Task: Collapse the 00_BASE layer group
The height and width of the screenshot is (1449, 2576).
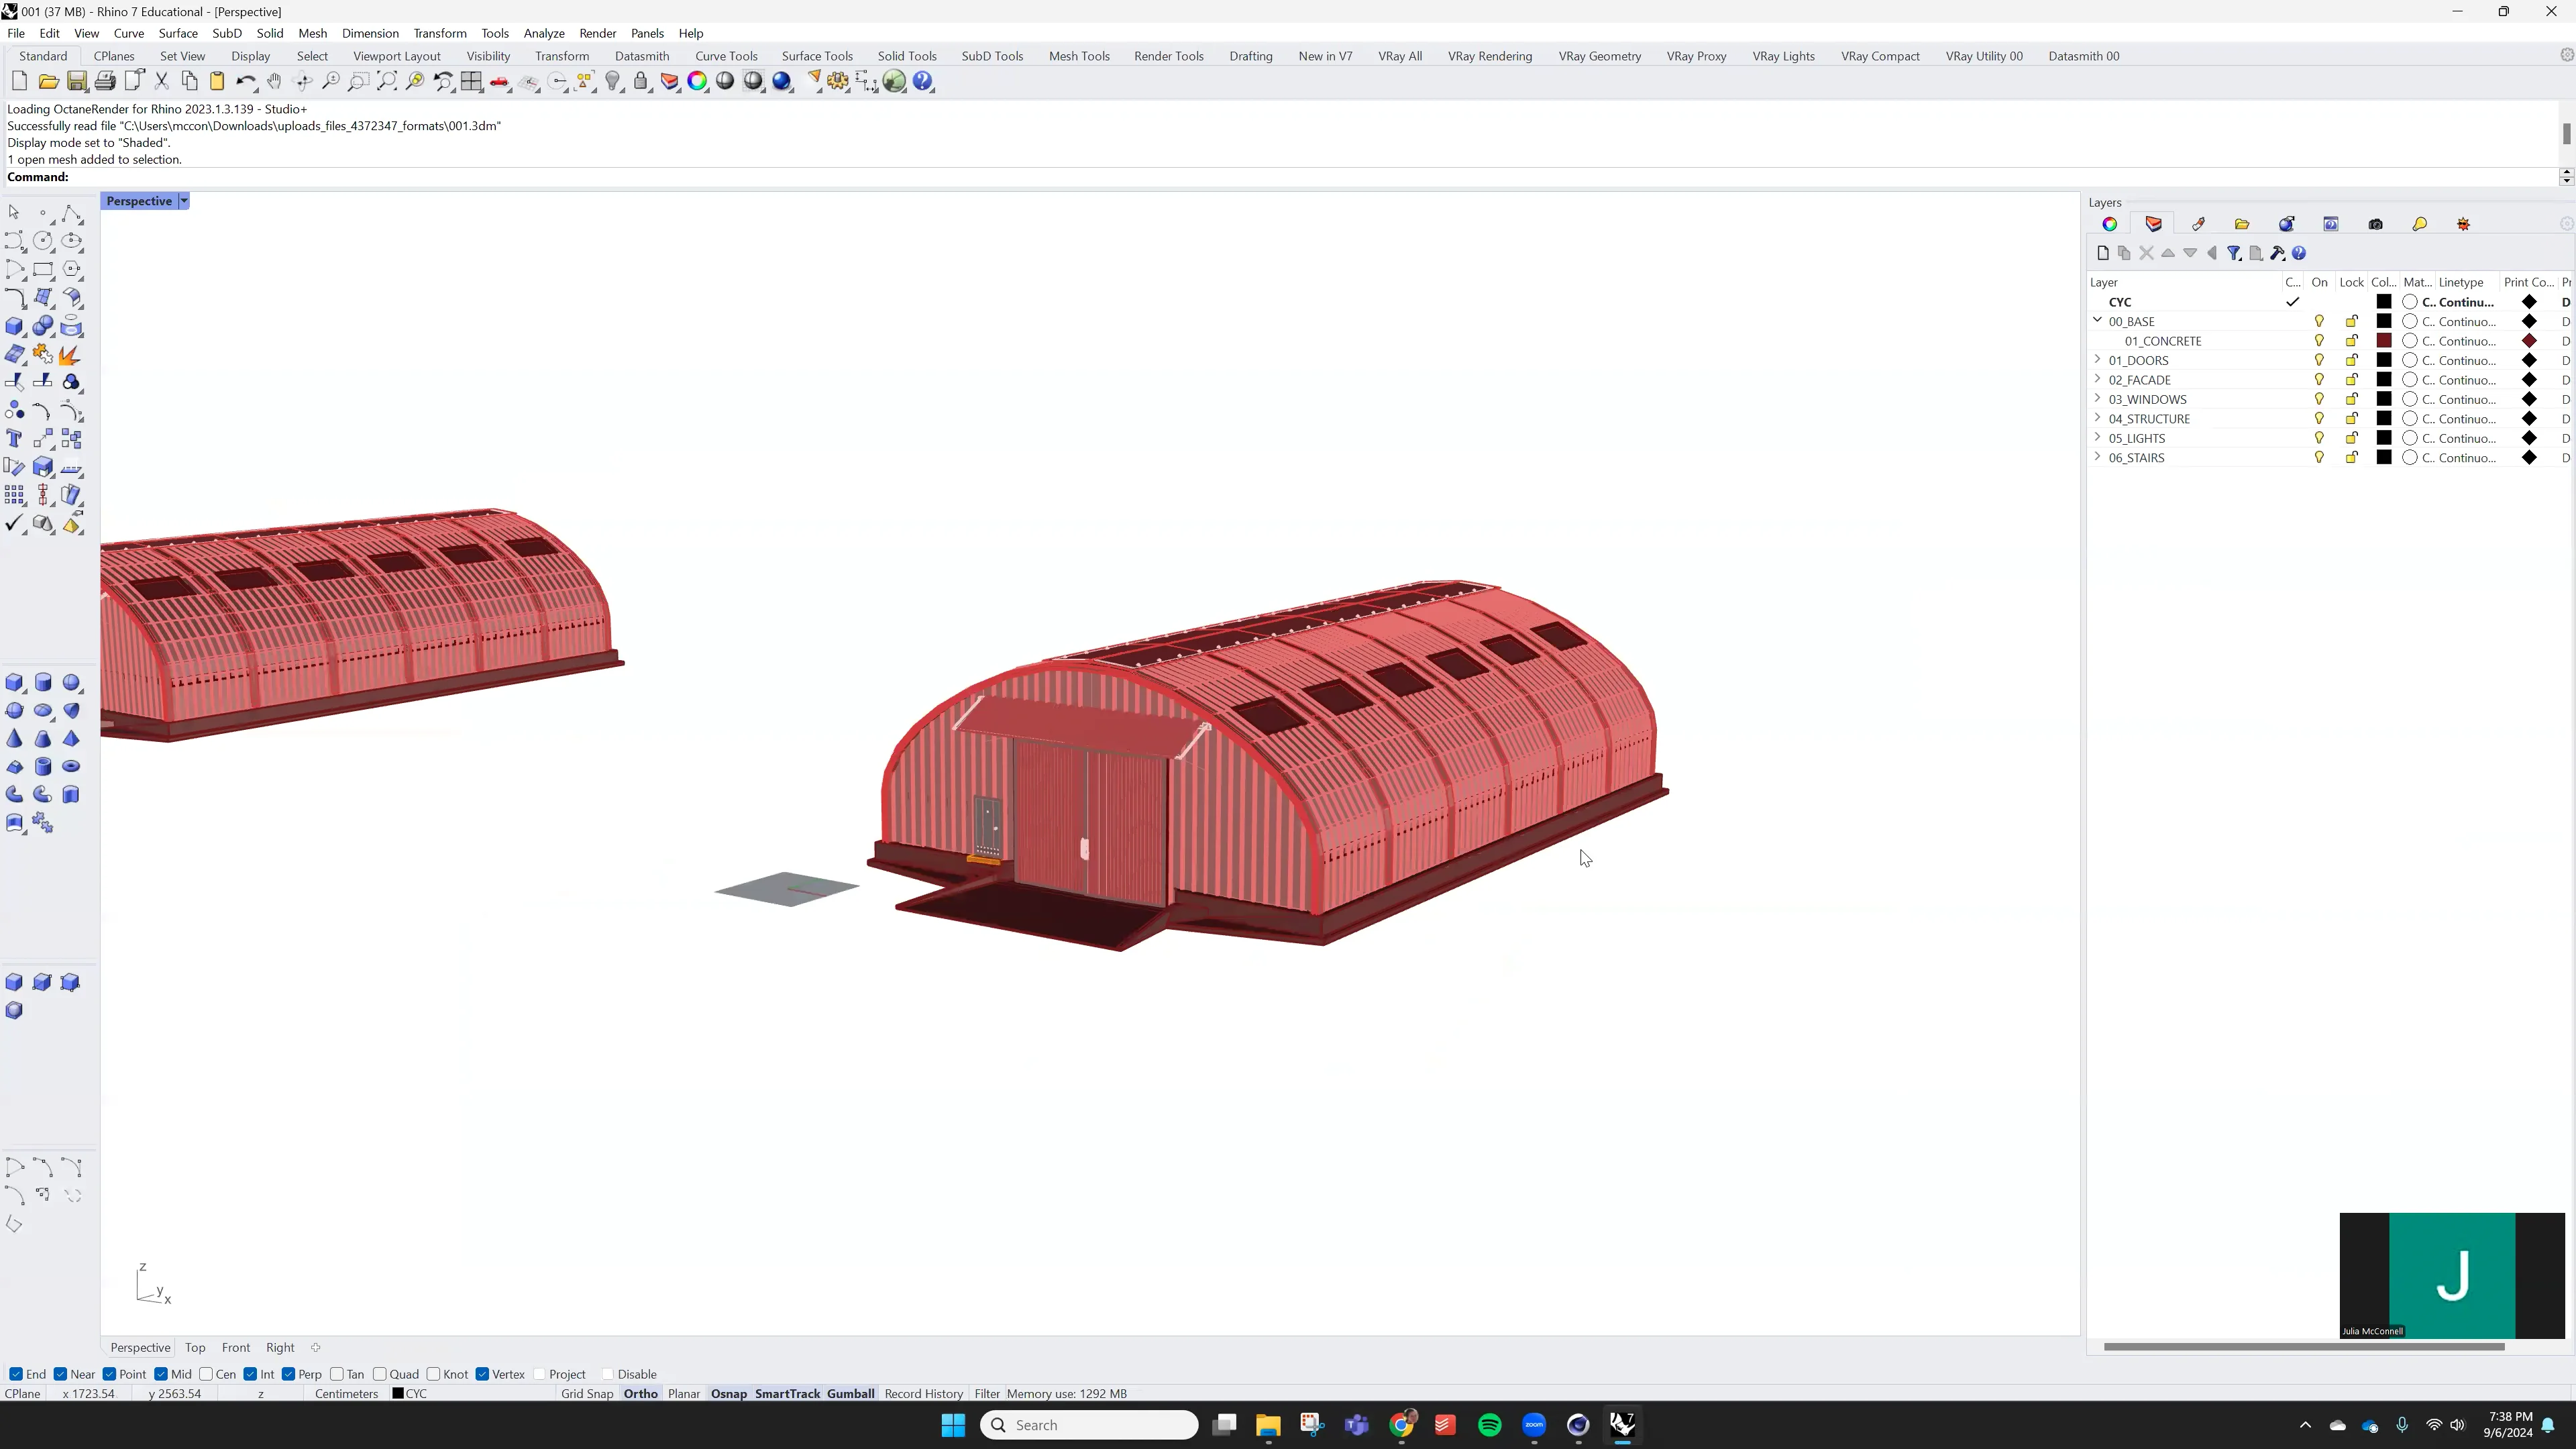Action: 2097,321
